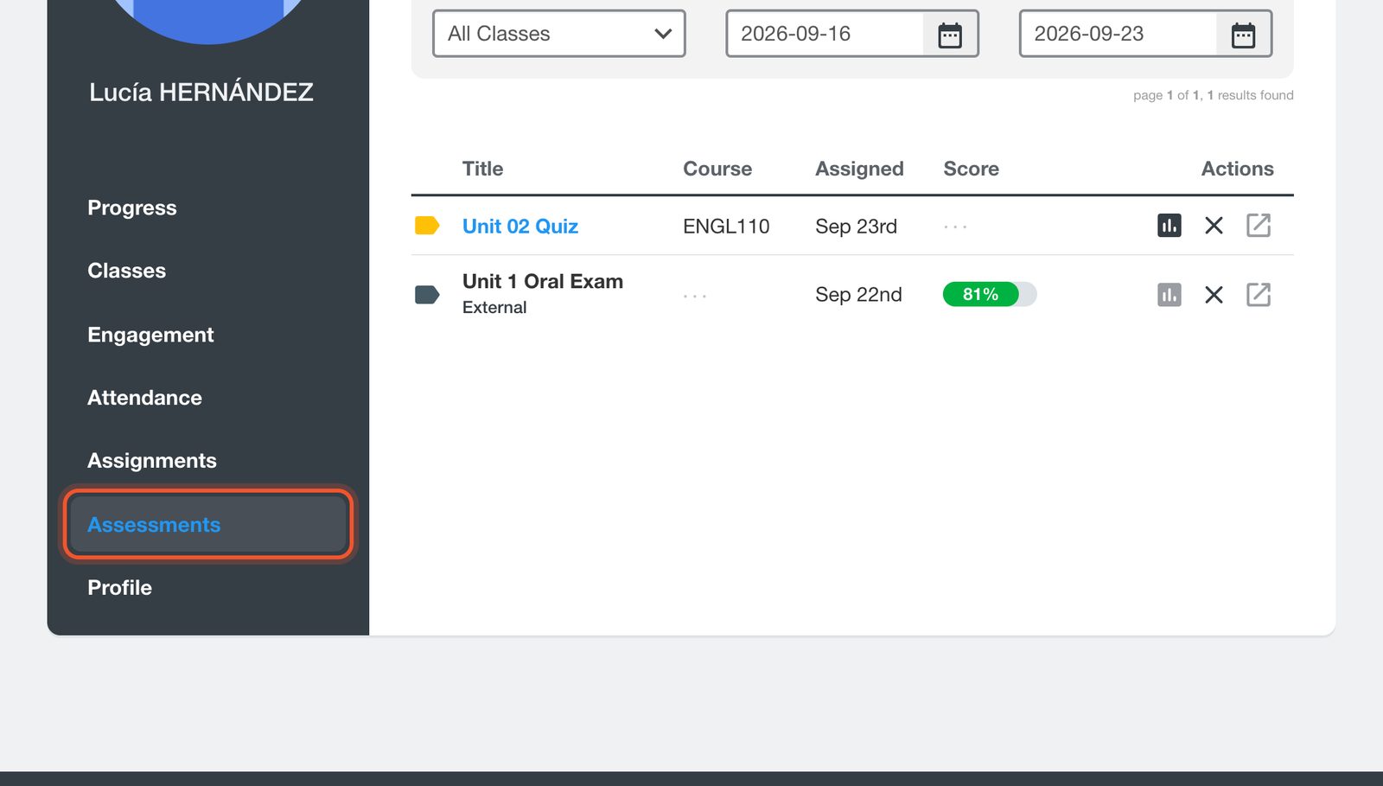Image resolution: width=1383 pixels, height=786 pixels.
Task: Click the dark tag on Unit 1 Oral Exam
Action: 427,295
